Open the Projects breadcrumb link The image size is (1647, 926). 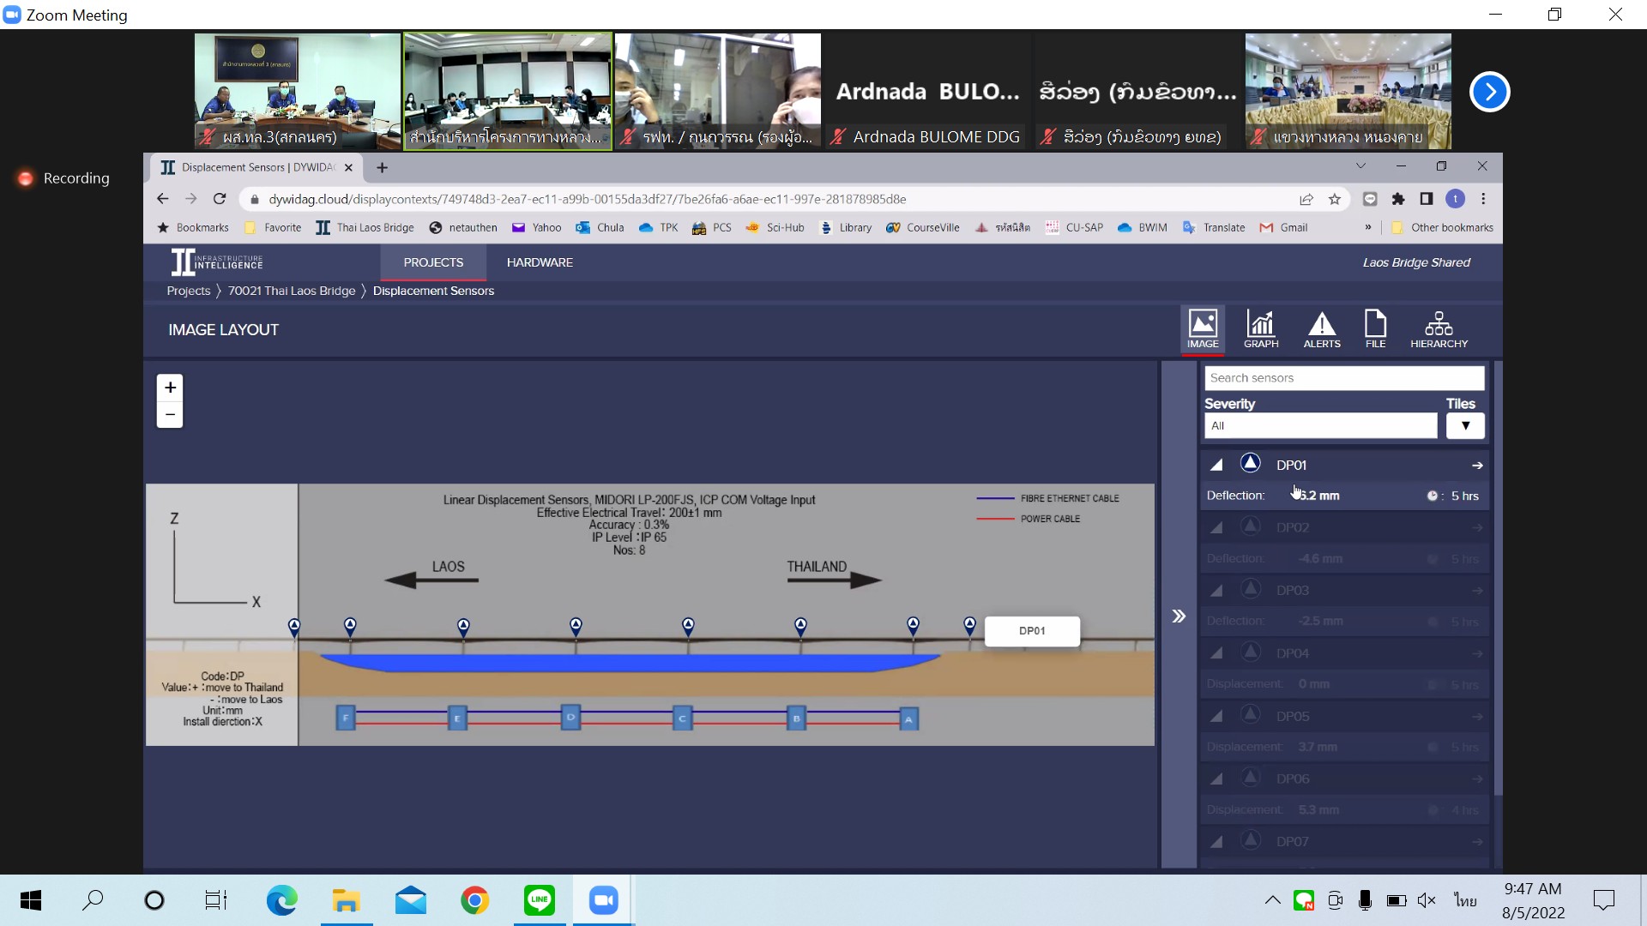(x=188, y=291)
